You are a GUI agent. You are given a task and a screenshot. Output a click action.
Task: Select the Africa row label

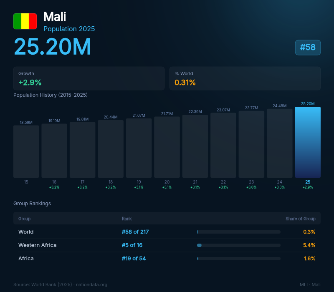pyautogui.click(x=26, y=259)
